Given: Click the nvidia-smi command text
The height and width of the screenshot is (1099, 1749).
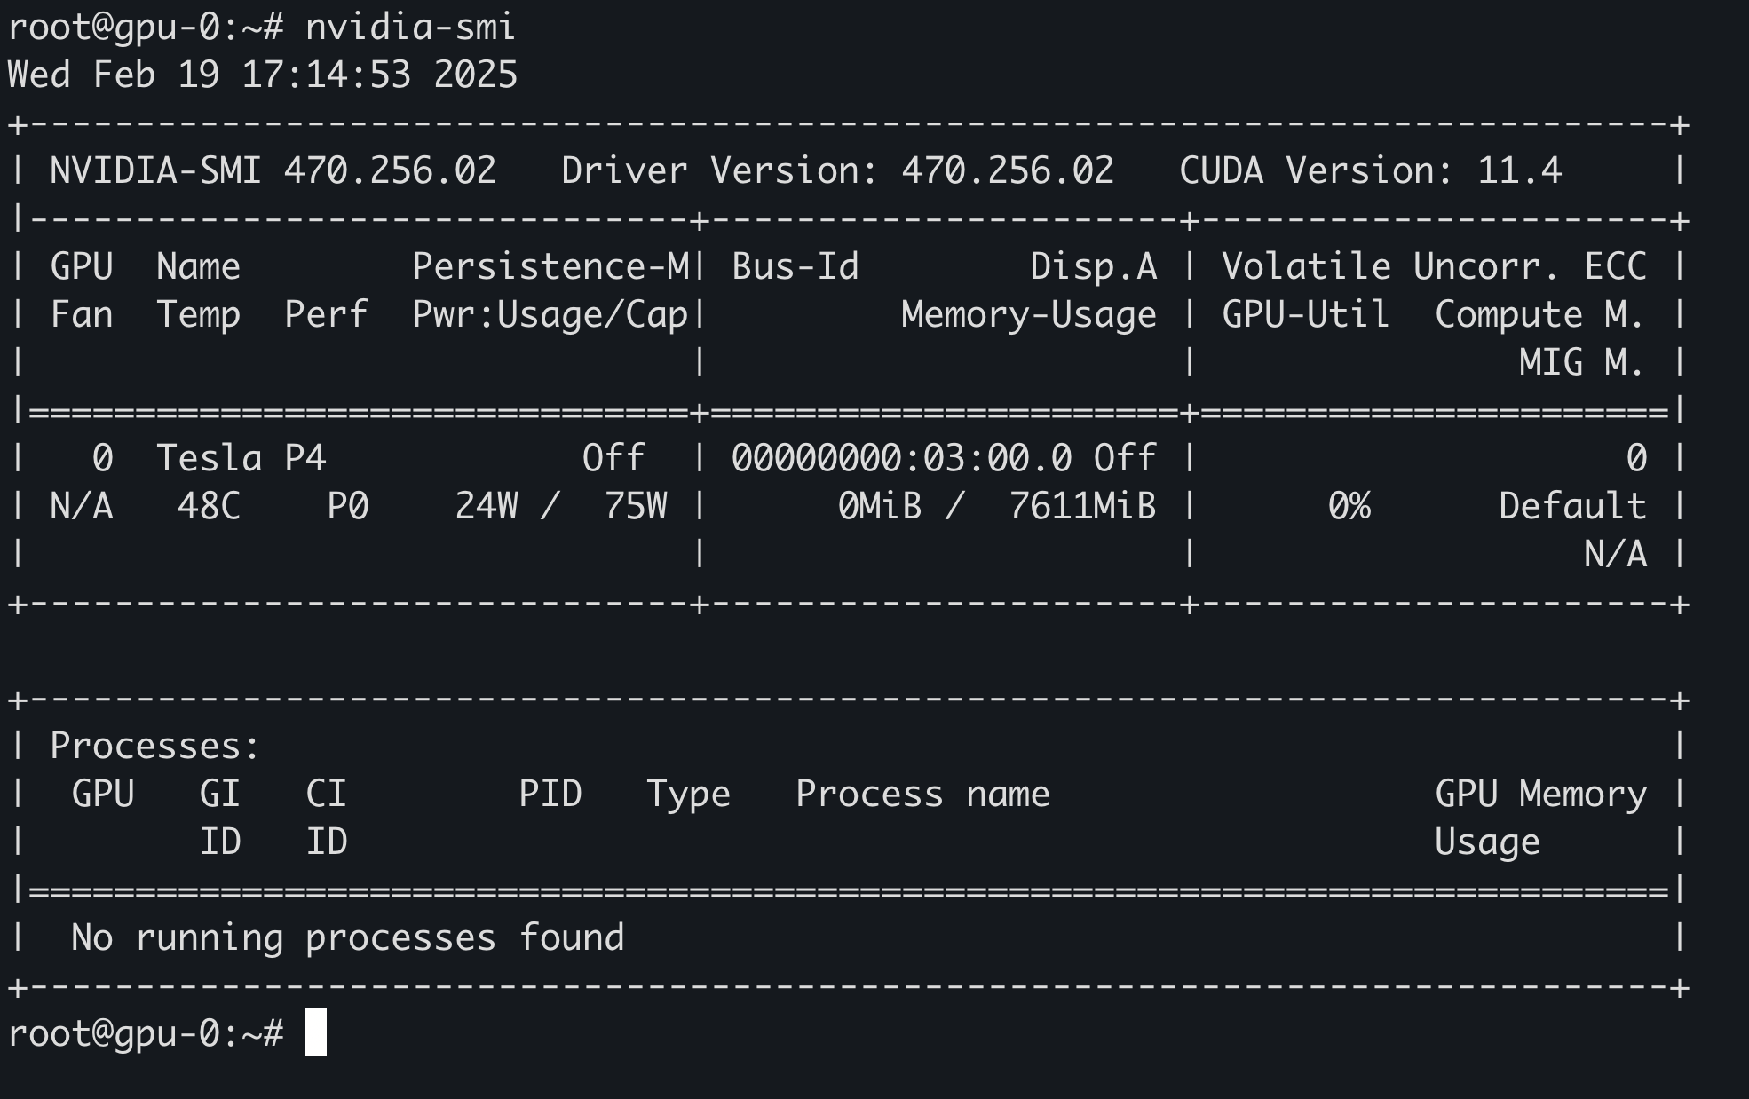Looking at the screenshot, I should 408,27.
